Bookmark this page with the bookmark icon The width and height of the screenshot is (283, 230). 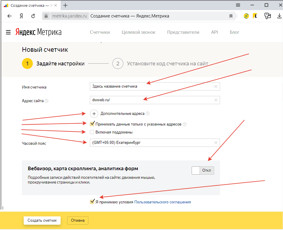pos(231,16)
